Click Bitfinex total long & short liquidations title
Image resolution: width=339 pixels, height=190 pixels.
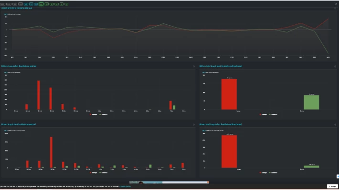[221, 66]
